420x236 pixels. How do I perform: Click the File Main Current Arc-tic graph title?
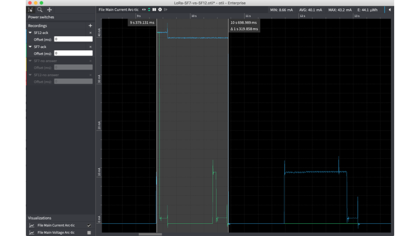[119, 10]
